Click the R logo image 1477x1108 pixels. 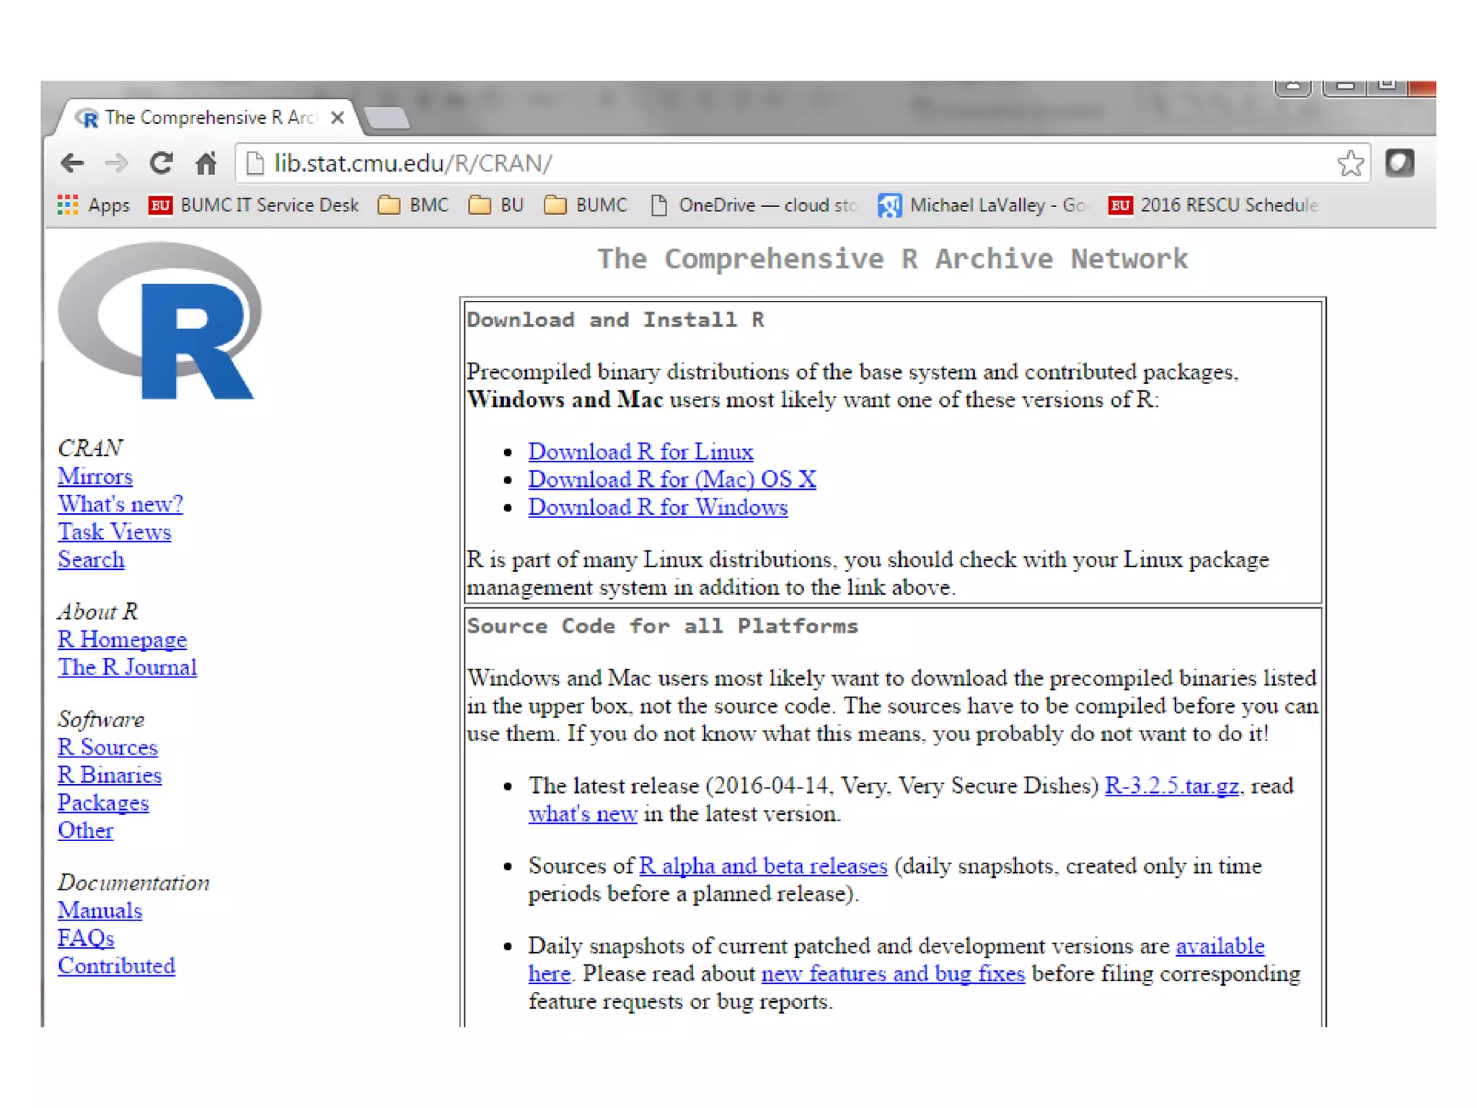click(x=160, y=321)
